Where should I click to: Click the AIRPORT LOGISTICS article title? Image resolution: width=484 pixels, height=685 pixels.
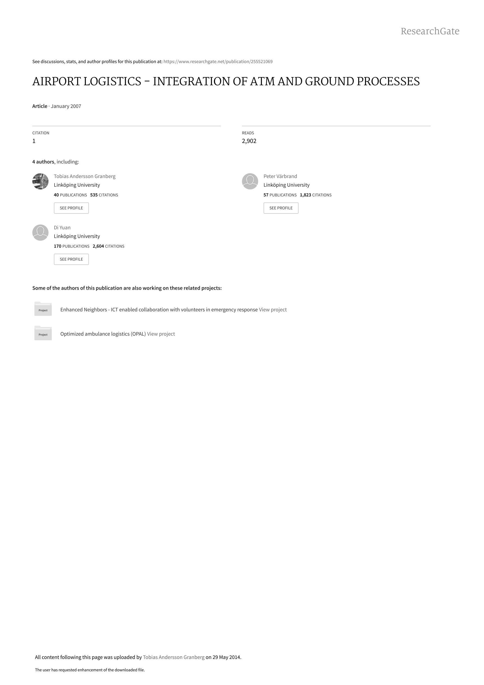point(226,81)
